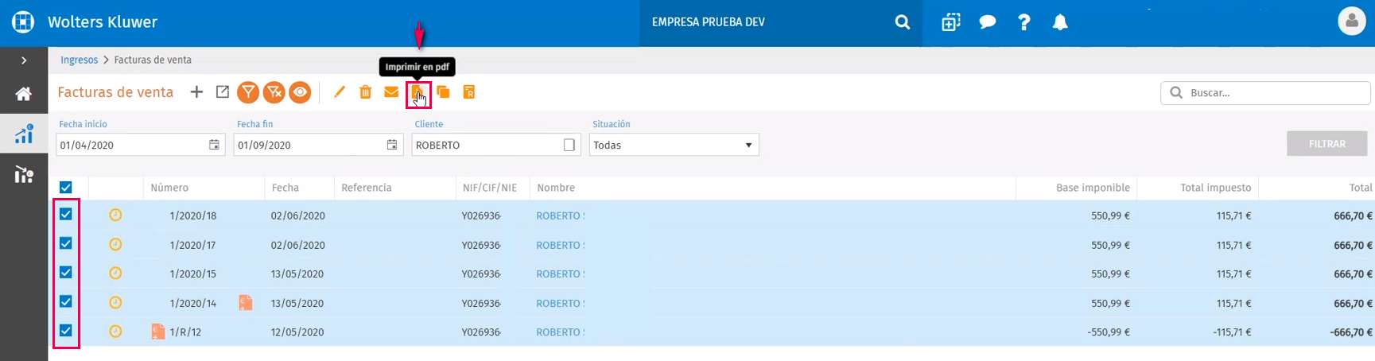This screenshot has width=1375, height=361.
Task: Go to Home in the sidebar
Action: point(24,94)
